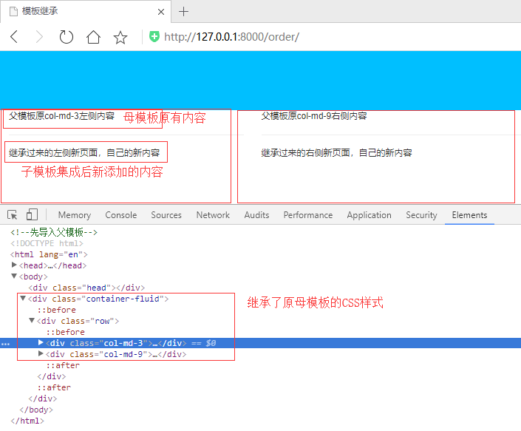Viewport: 521px width, 431px height.
Task: Select the 先导入父模板 comment line
Action: [x=54, y=232]
